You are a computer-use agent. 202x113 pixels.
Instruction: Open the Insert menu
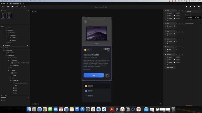tap(18, 1)
